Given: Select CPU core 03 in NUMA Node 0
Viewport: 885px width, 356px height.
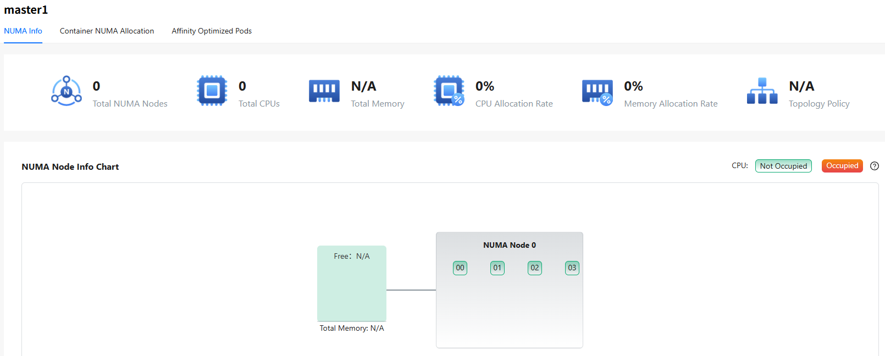Looking at the screenshot, I should coord(572,268).
